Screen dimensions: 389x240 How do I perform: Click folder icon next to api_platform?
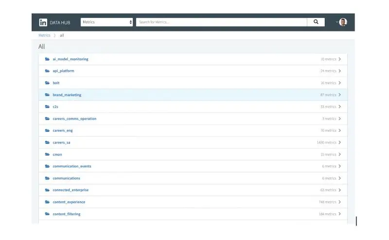pyautogui.click(x=47, y=71)
